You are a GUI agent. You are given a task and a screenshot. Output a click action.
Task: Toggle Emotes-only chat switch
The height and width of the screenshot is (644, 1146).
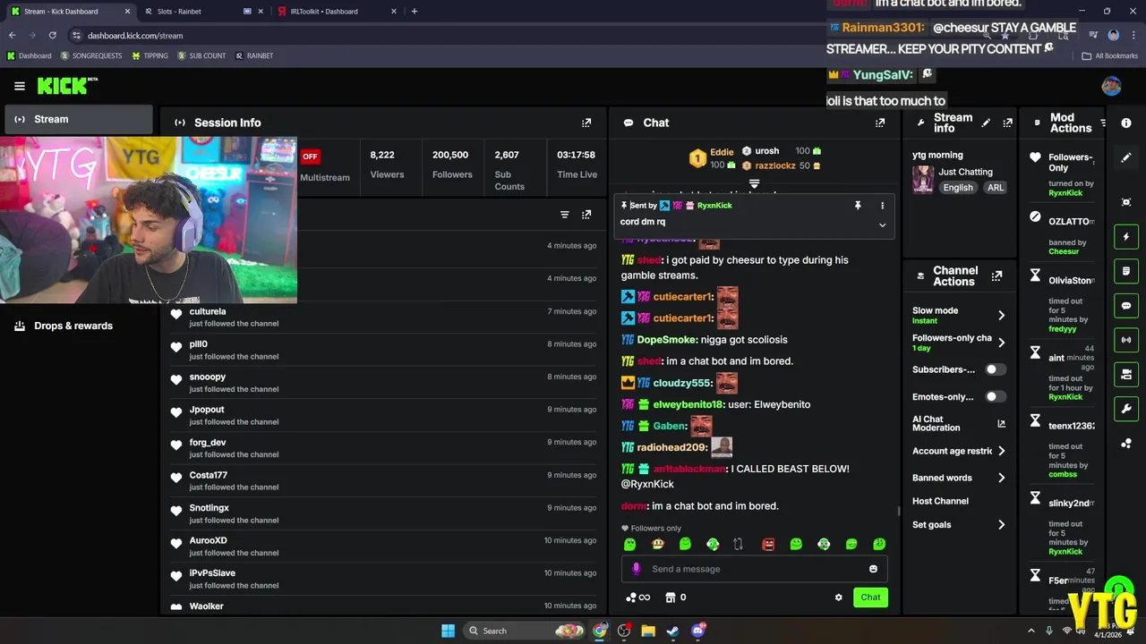[x=996, y=397]
